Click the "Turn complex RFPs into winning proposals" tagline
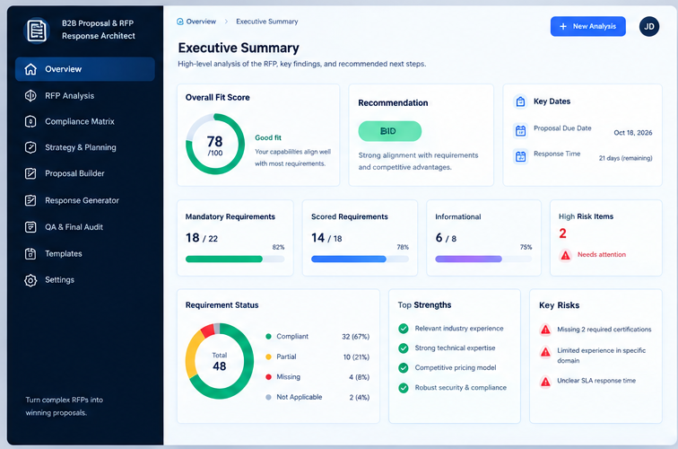Image resolution: width=678 pixels, height=449 pixels. 64,406
